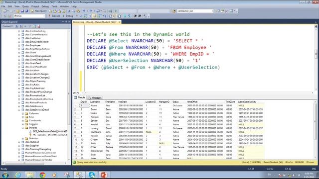Collapse the dbo.SalesInvoiceDetail node

coord(19,110)
